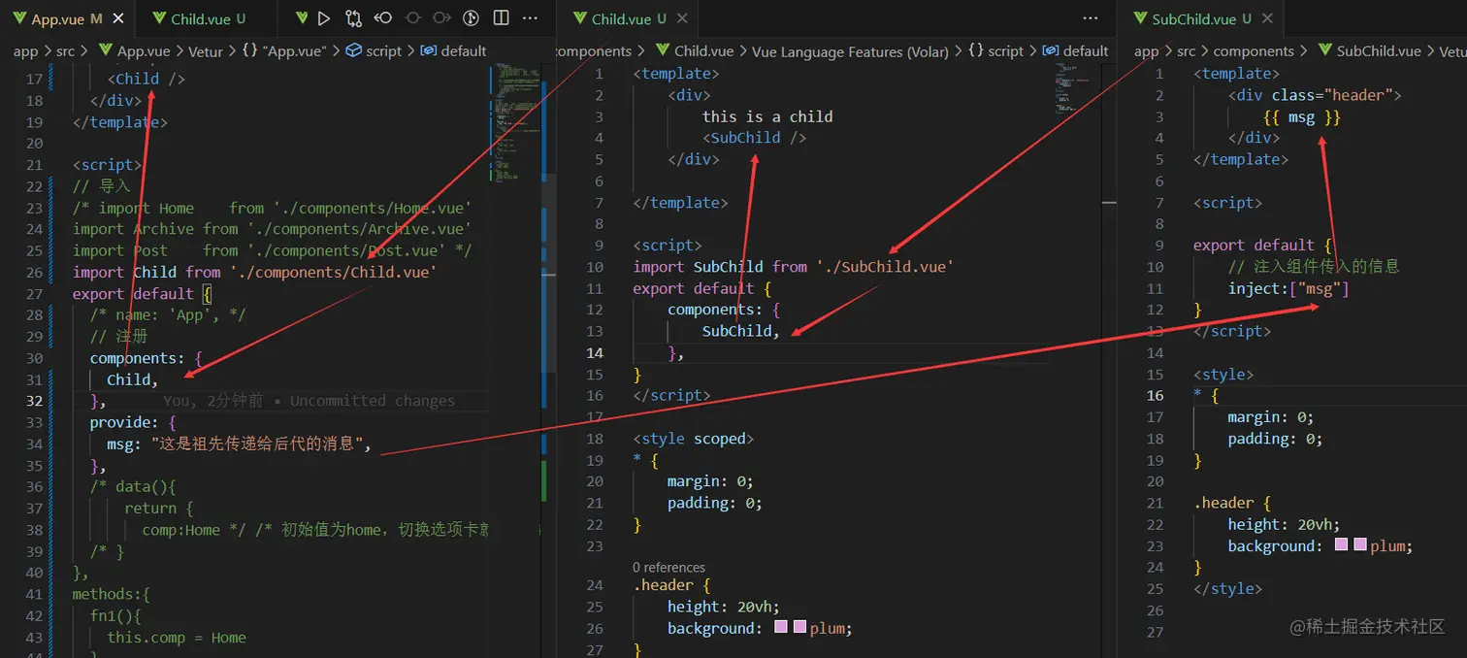Click './SubChild.vue' import path in Child.vue

click(885, 267)
